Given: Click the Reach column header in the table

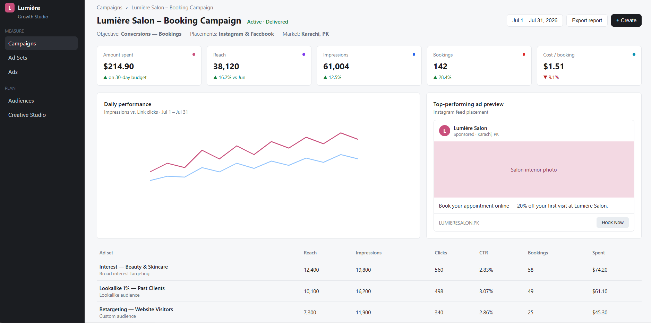Looking at the screenshot, I should coord(310,253).
